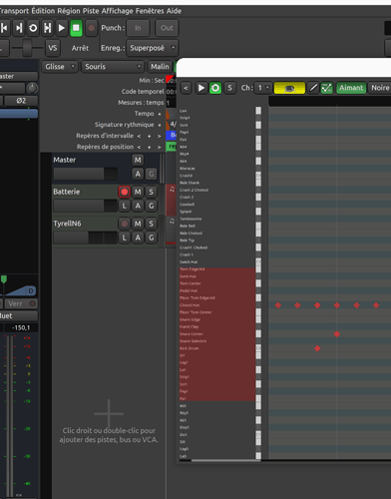This screenshot has height=499, width=391.
Task: Jump to session start in transport
Action: click(5, 28)
